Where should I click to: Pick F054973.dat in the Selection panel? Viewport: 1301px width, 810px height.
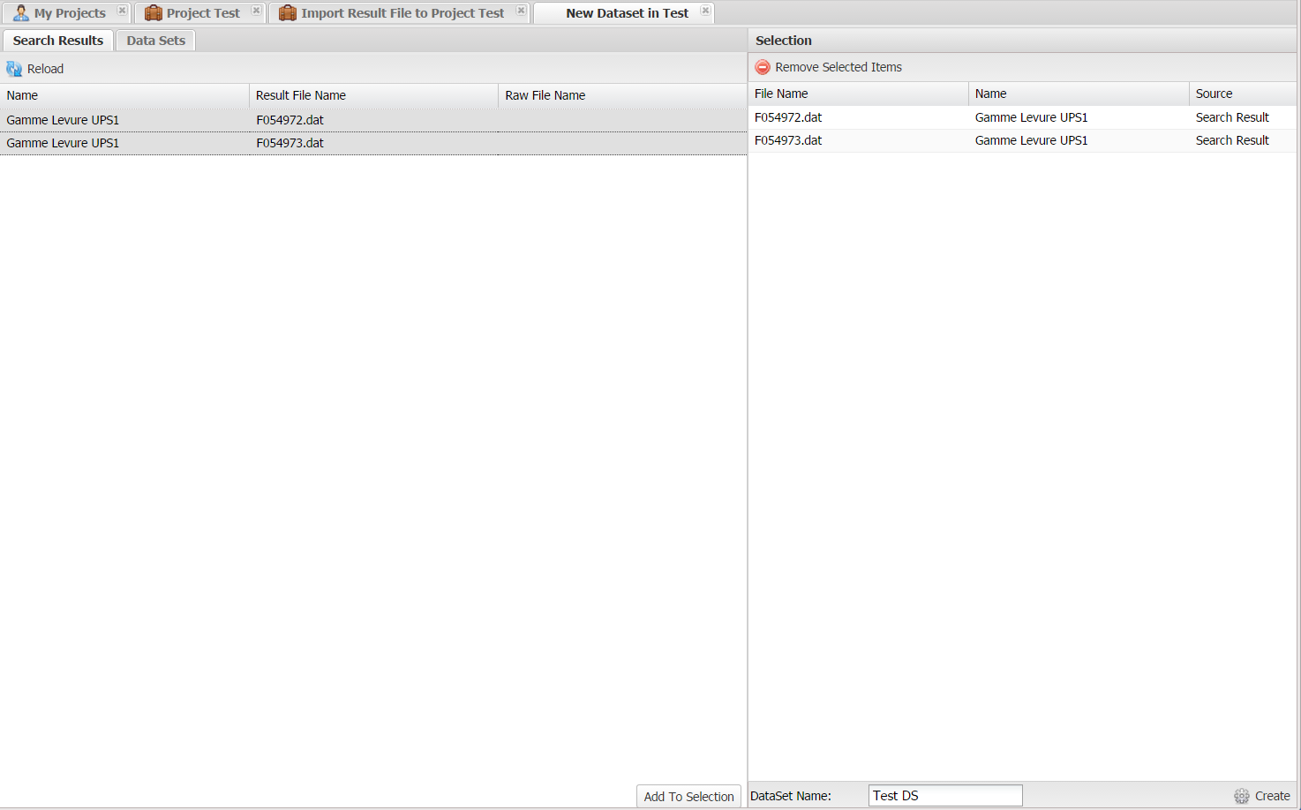click(x=788, y=140)
